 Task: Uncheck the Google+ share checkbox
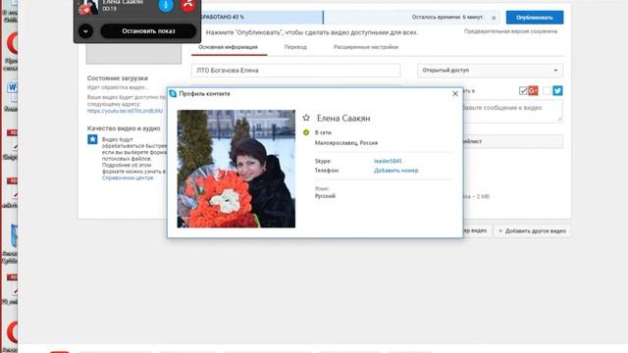pyautogui.click(x=523, y=91)
